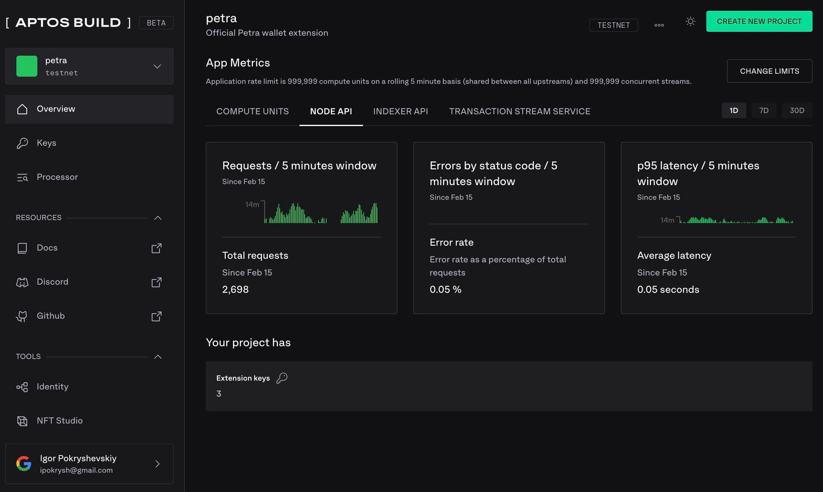
Task: Click the NFT Studio icon
Action: pos(22,421)
